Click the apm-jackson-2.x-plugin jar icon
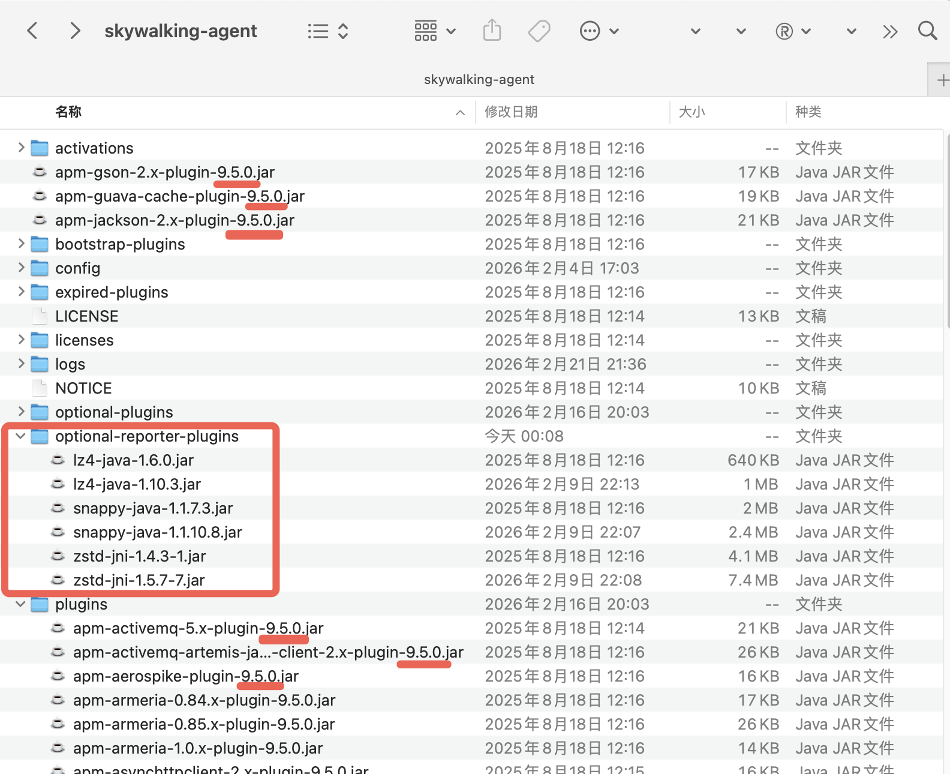This screenshot has height=774, width=950. click(x=40, y=220)
